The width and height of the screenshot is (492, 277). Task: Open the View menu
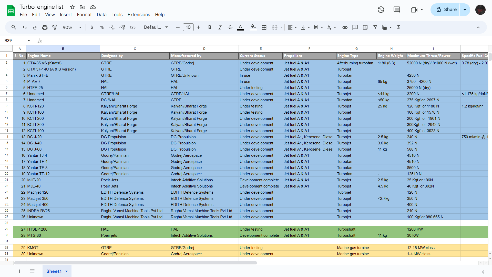coord(50,15)
